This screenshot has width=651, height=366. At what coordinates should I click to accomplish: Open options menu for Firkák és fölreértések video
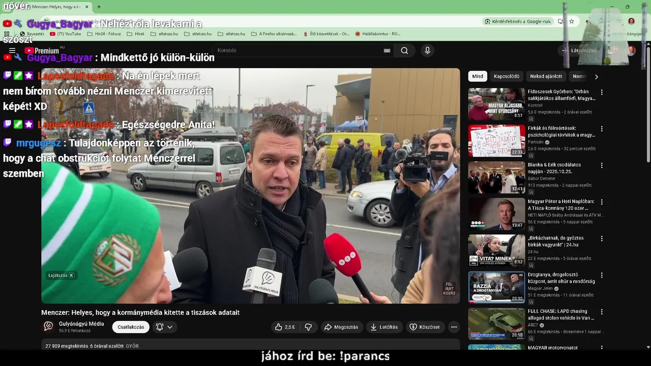point(602,129)
